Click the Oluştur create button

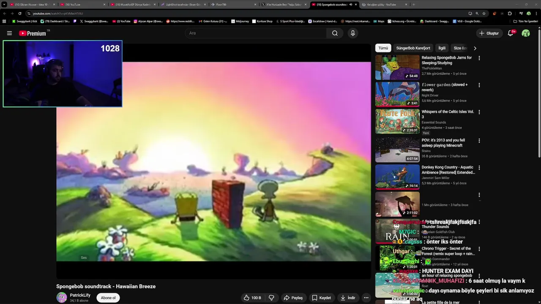point(489,33)
